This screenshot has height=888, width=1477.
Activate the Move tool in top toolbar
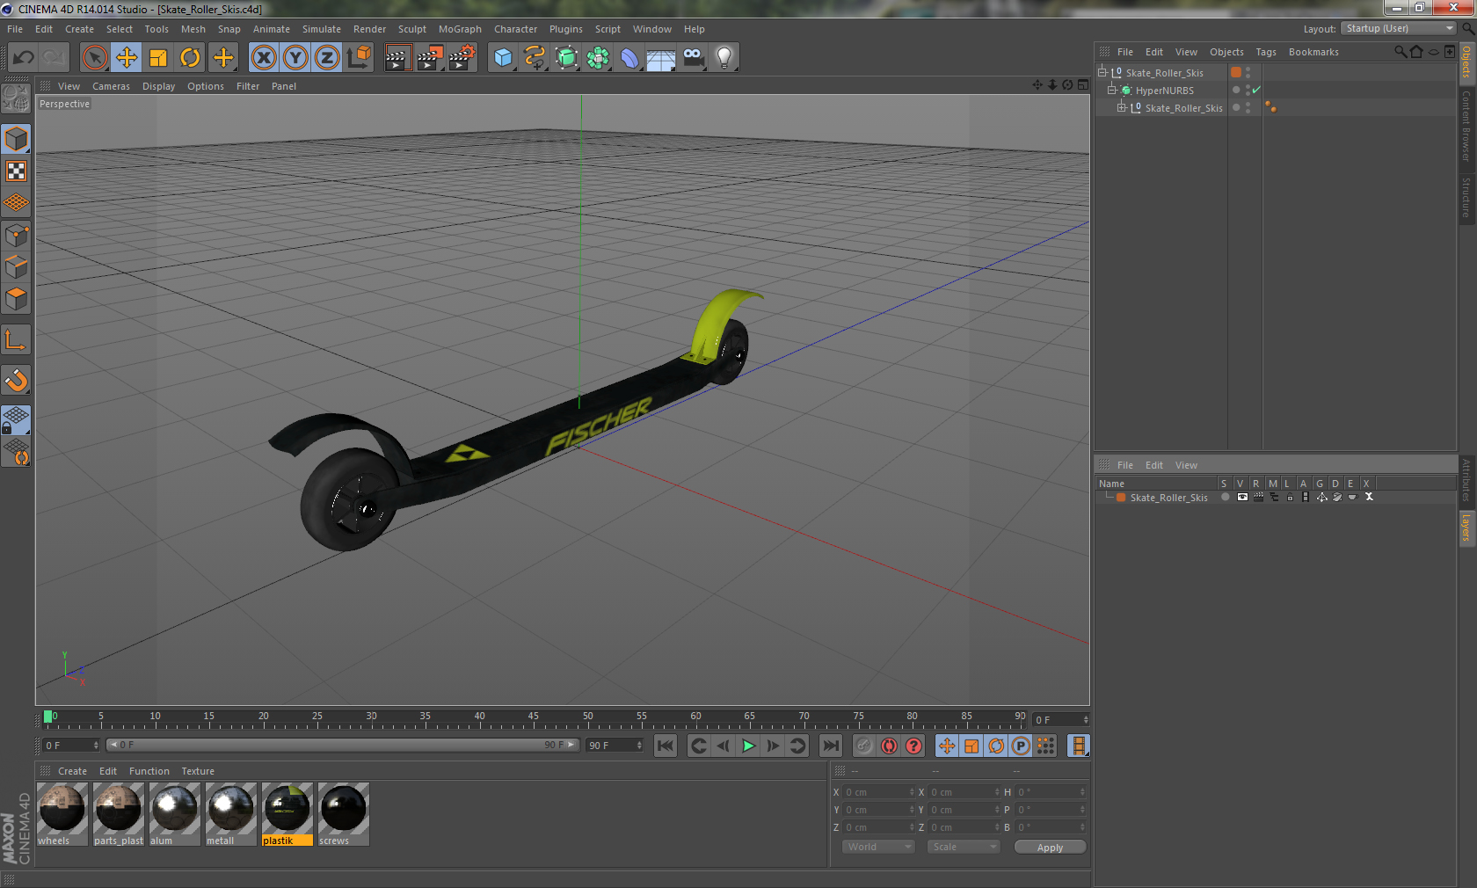pos(127,58)
